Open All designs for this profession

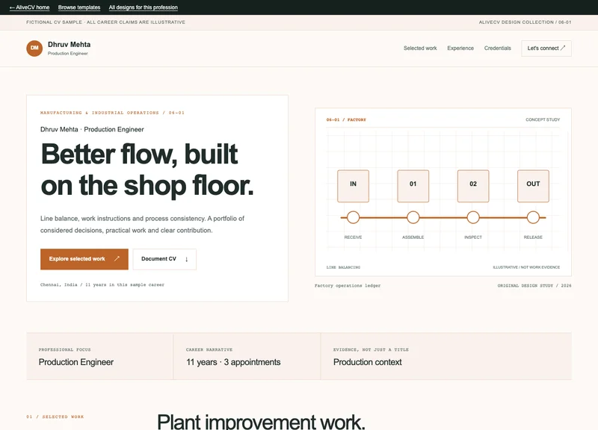[143, 7]
